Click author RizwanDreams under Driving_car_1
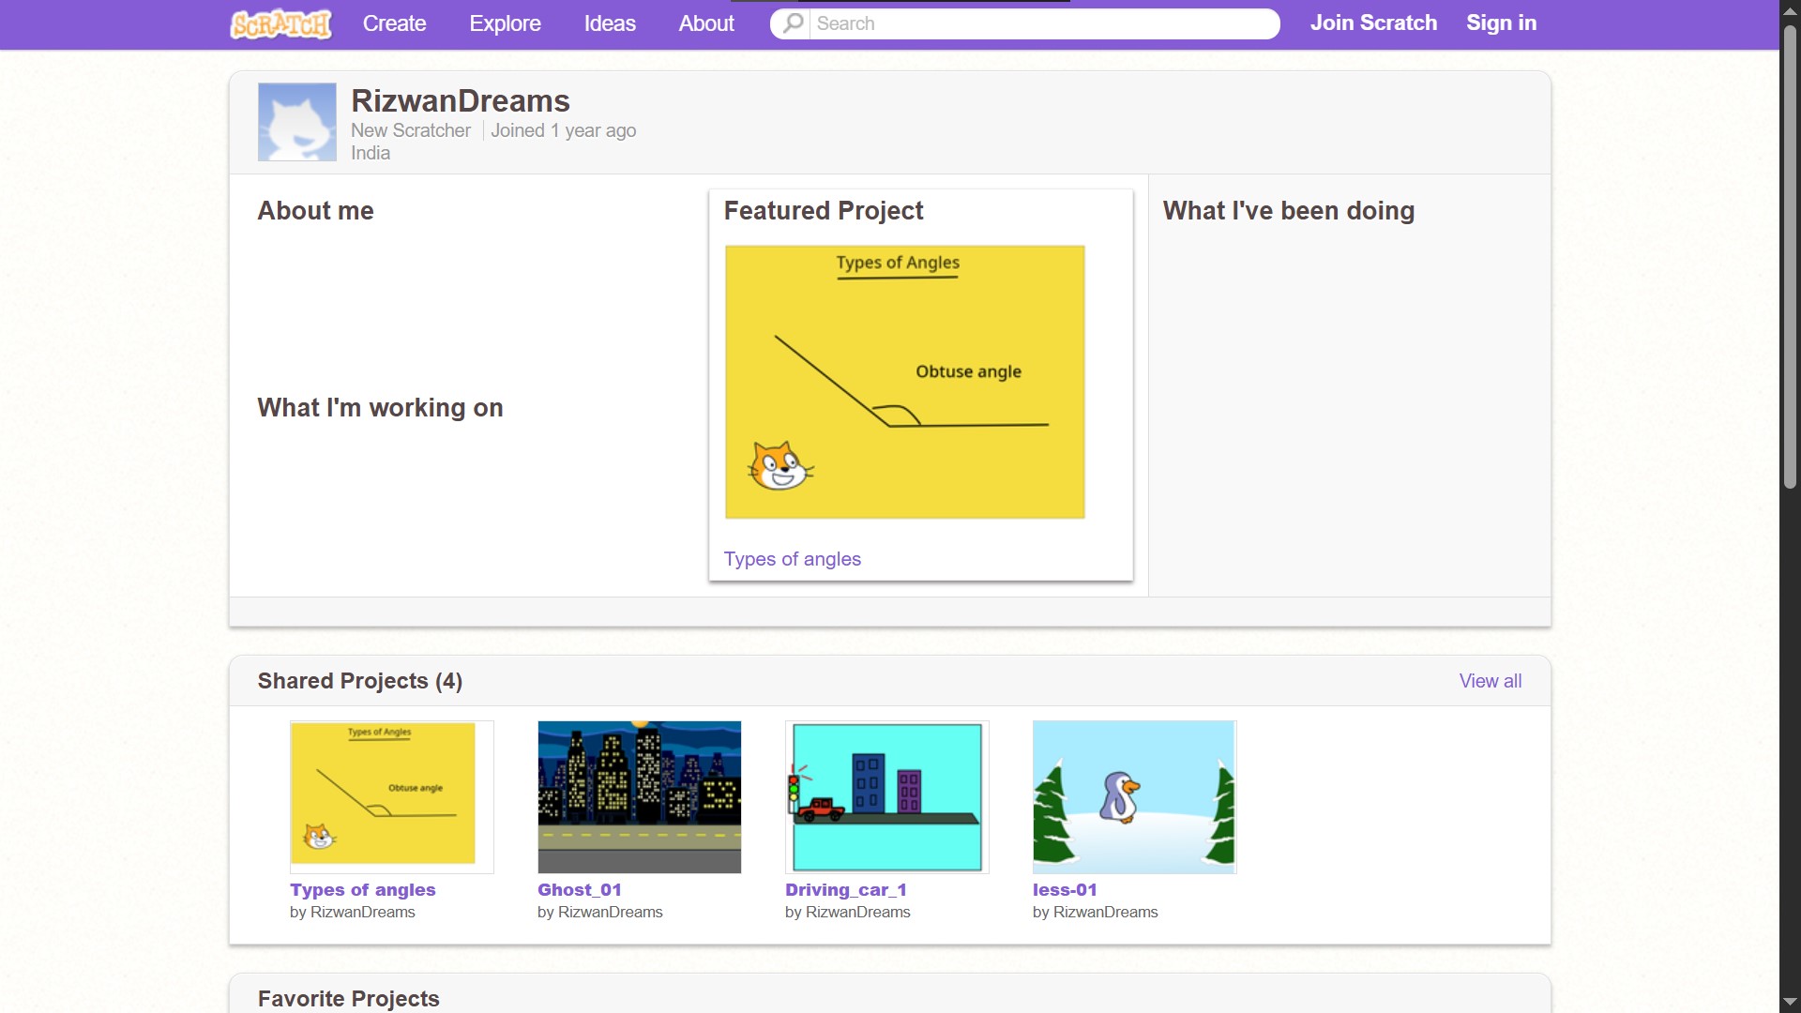Viewport: 1801px width, 1013px height. point(857,912)
